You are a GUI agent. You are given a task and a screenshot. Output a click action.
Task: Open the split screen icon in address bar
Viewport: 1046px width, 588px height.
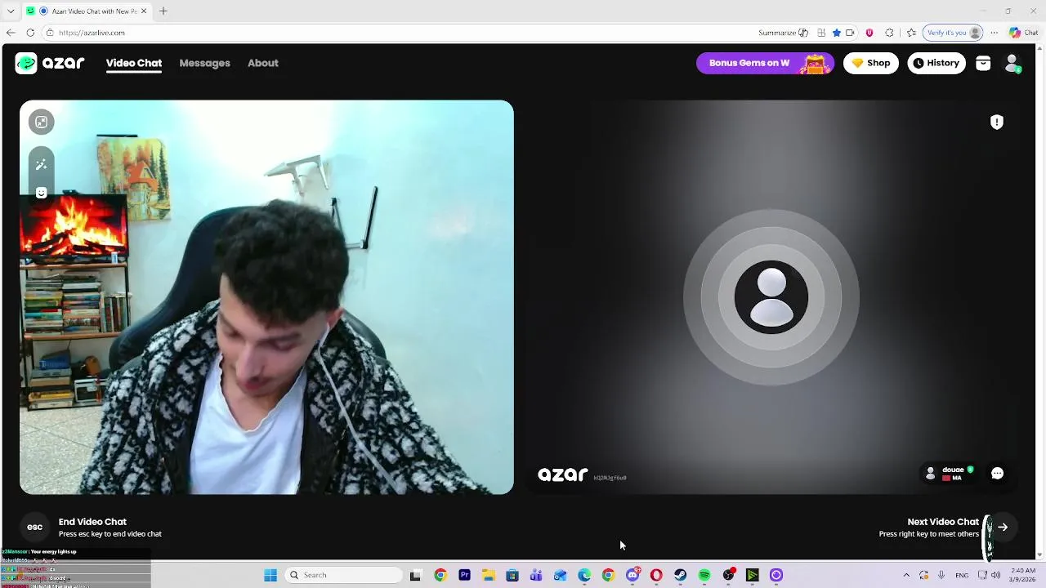click(x=821, y=33)
